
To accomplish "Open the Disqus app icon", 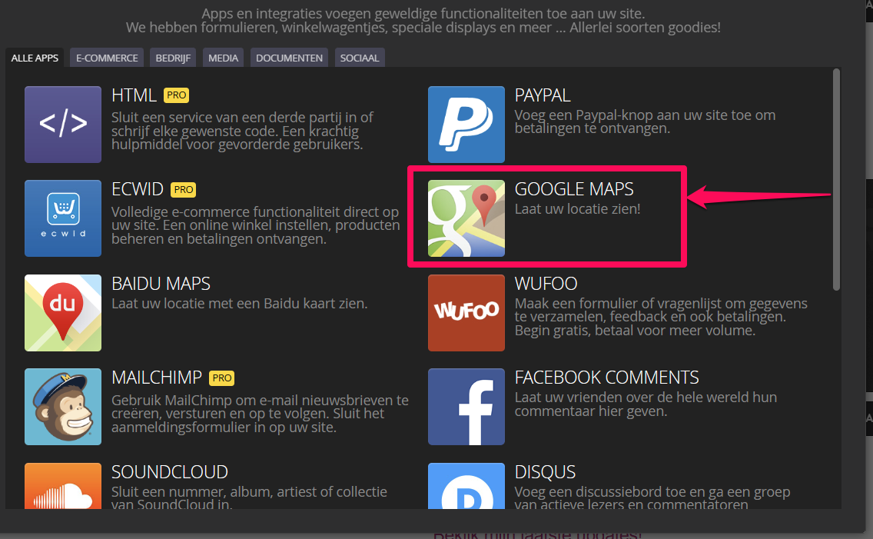I will coord(466,485).
